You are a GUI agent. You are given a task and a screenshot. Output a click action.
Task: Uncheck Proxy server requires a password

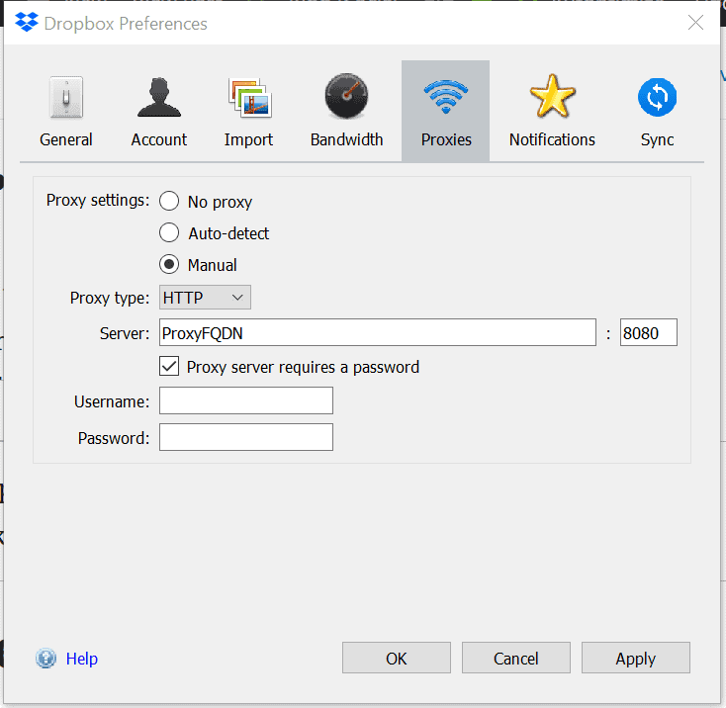point(169,367)
